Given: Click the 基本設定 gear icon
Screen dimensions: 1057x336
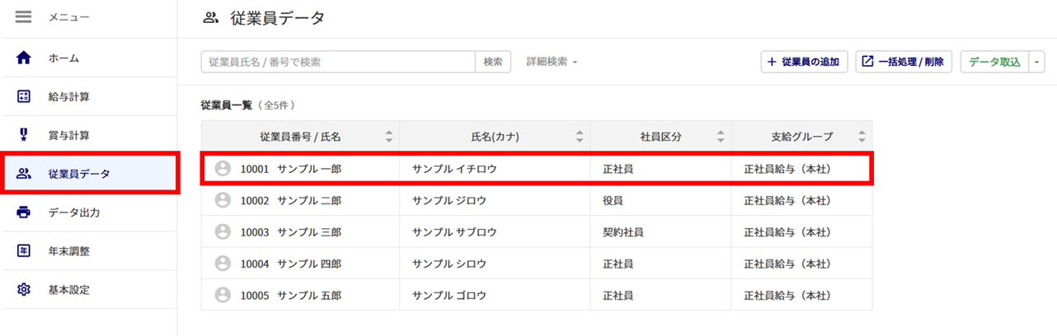Looking at the screenshot, I should click(24, 290).
